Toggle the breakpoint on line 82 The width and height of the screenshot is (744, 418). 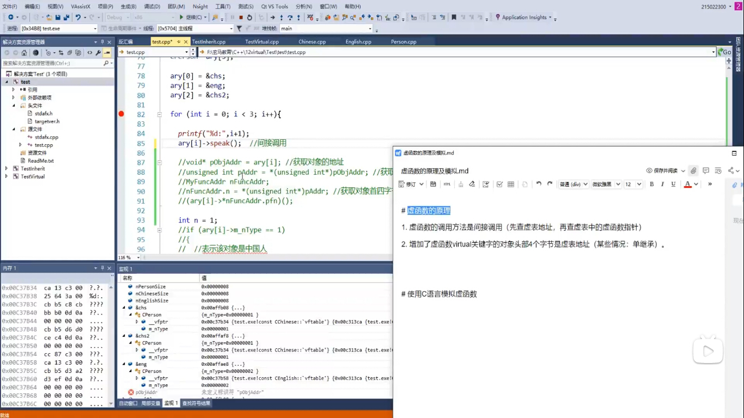[x=121, y=114]
